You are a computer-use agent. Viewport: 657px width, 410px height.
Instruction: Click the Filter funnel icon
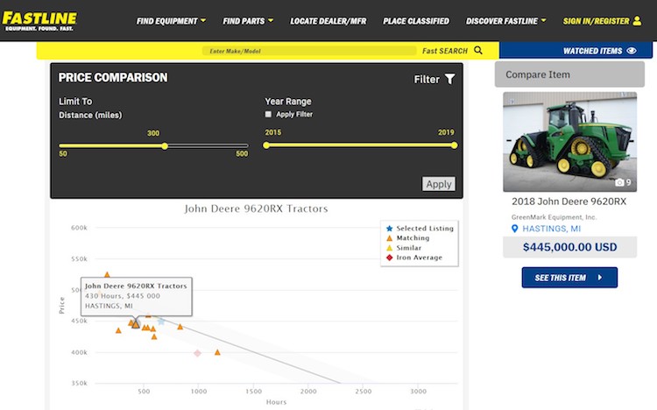tap(450, 79)
